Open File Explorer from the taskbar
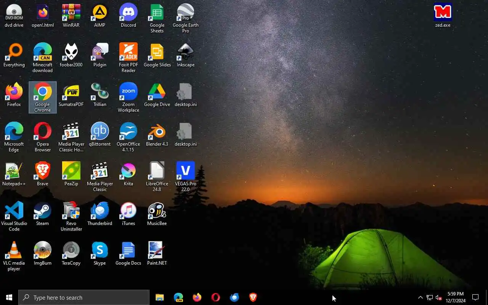 pyautogui.click(x=159, y=297)
